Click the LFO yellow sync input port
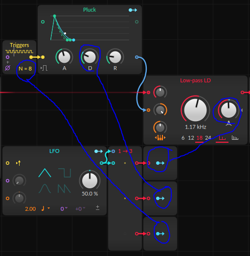The image size is (250, 256). coord(7,163)
